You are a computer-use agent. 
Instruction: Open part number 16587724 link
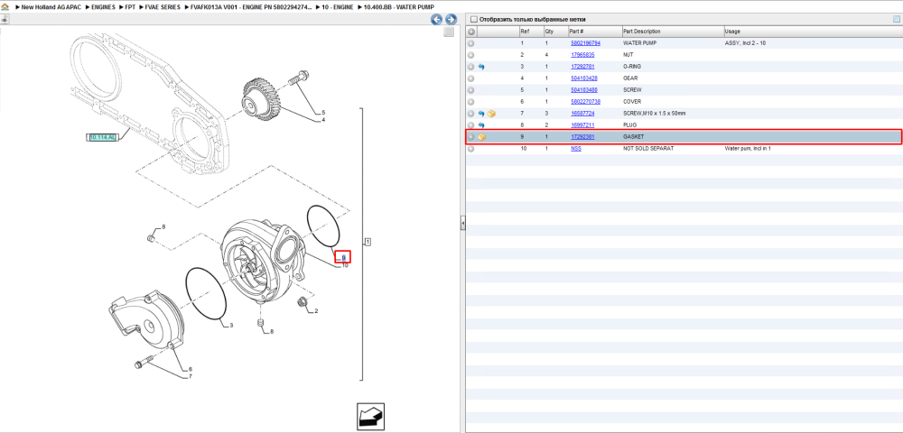point(582,114)
